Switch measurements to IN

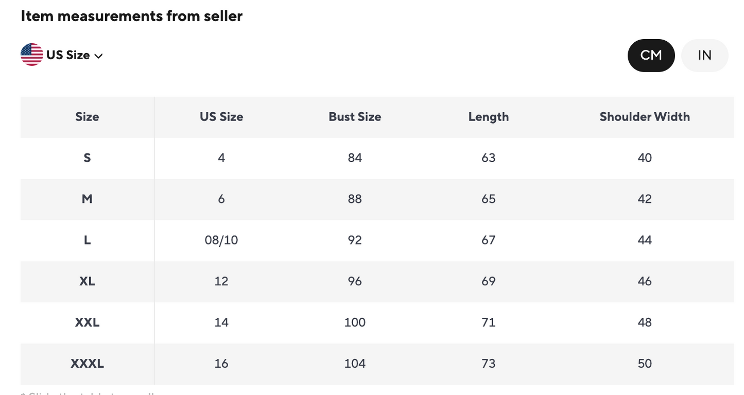tap(704, 55)
